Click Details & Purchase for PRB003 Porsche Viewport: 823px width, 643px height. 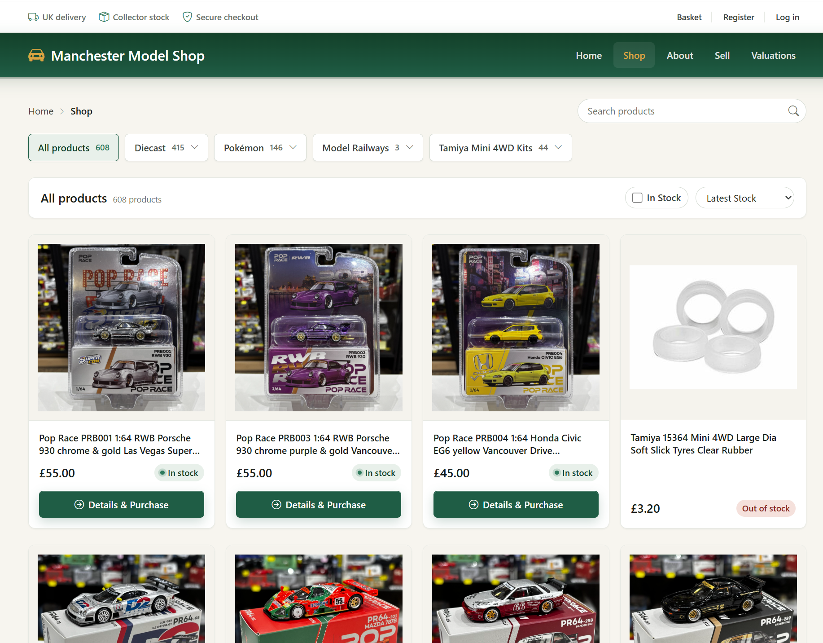tap(319, 504)
